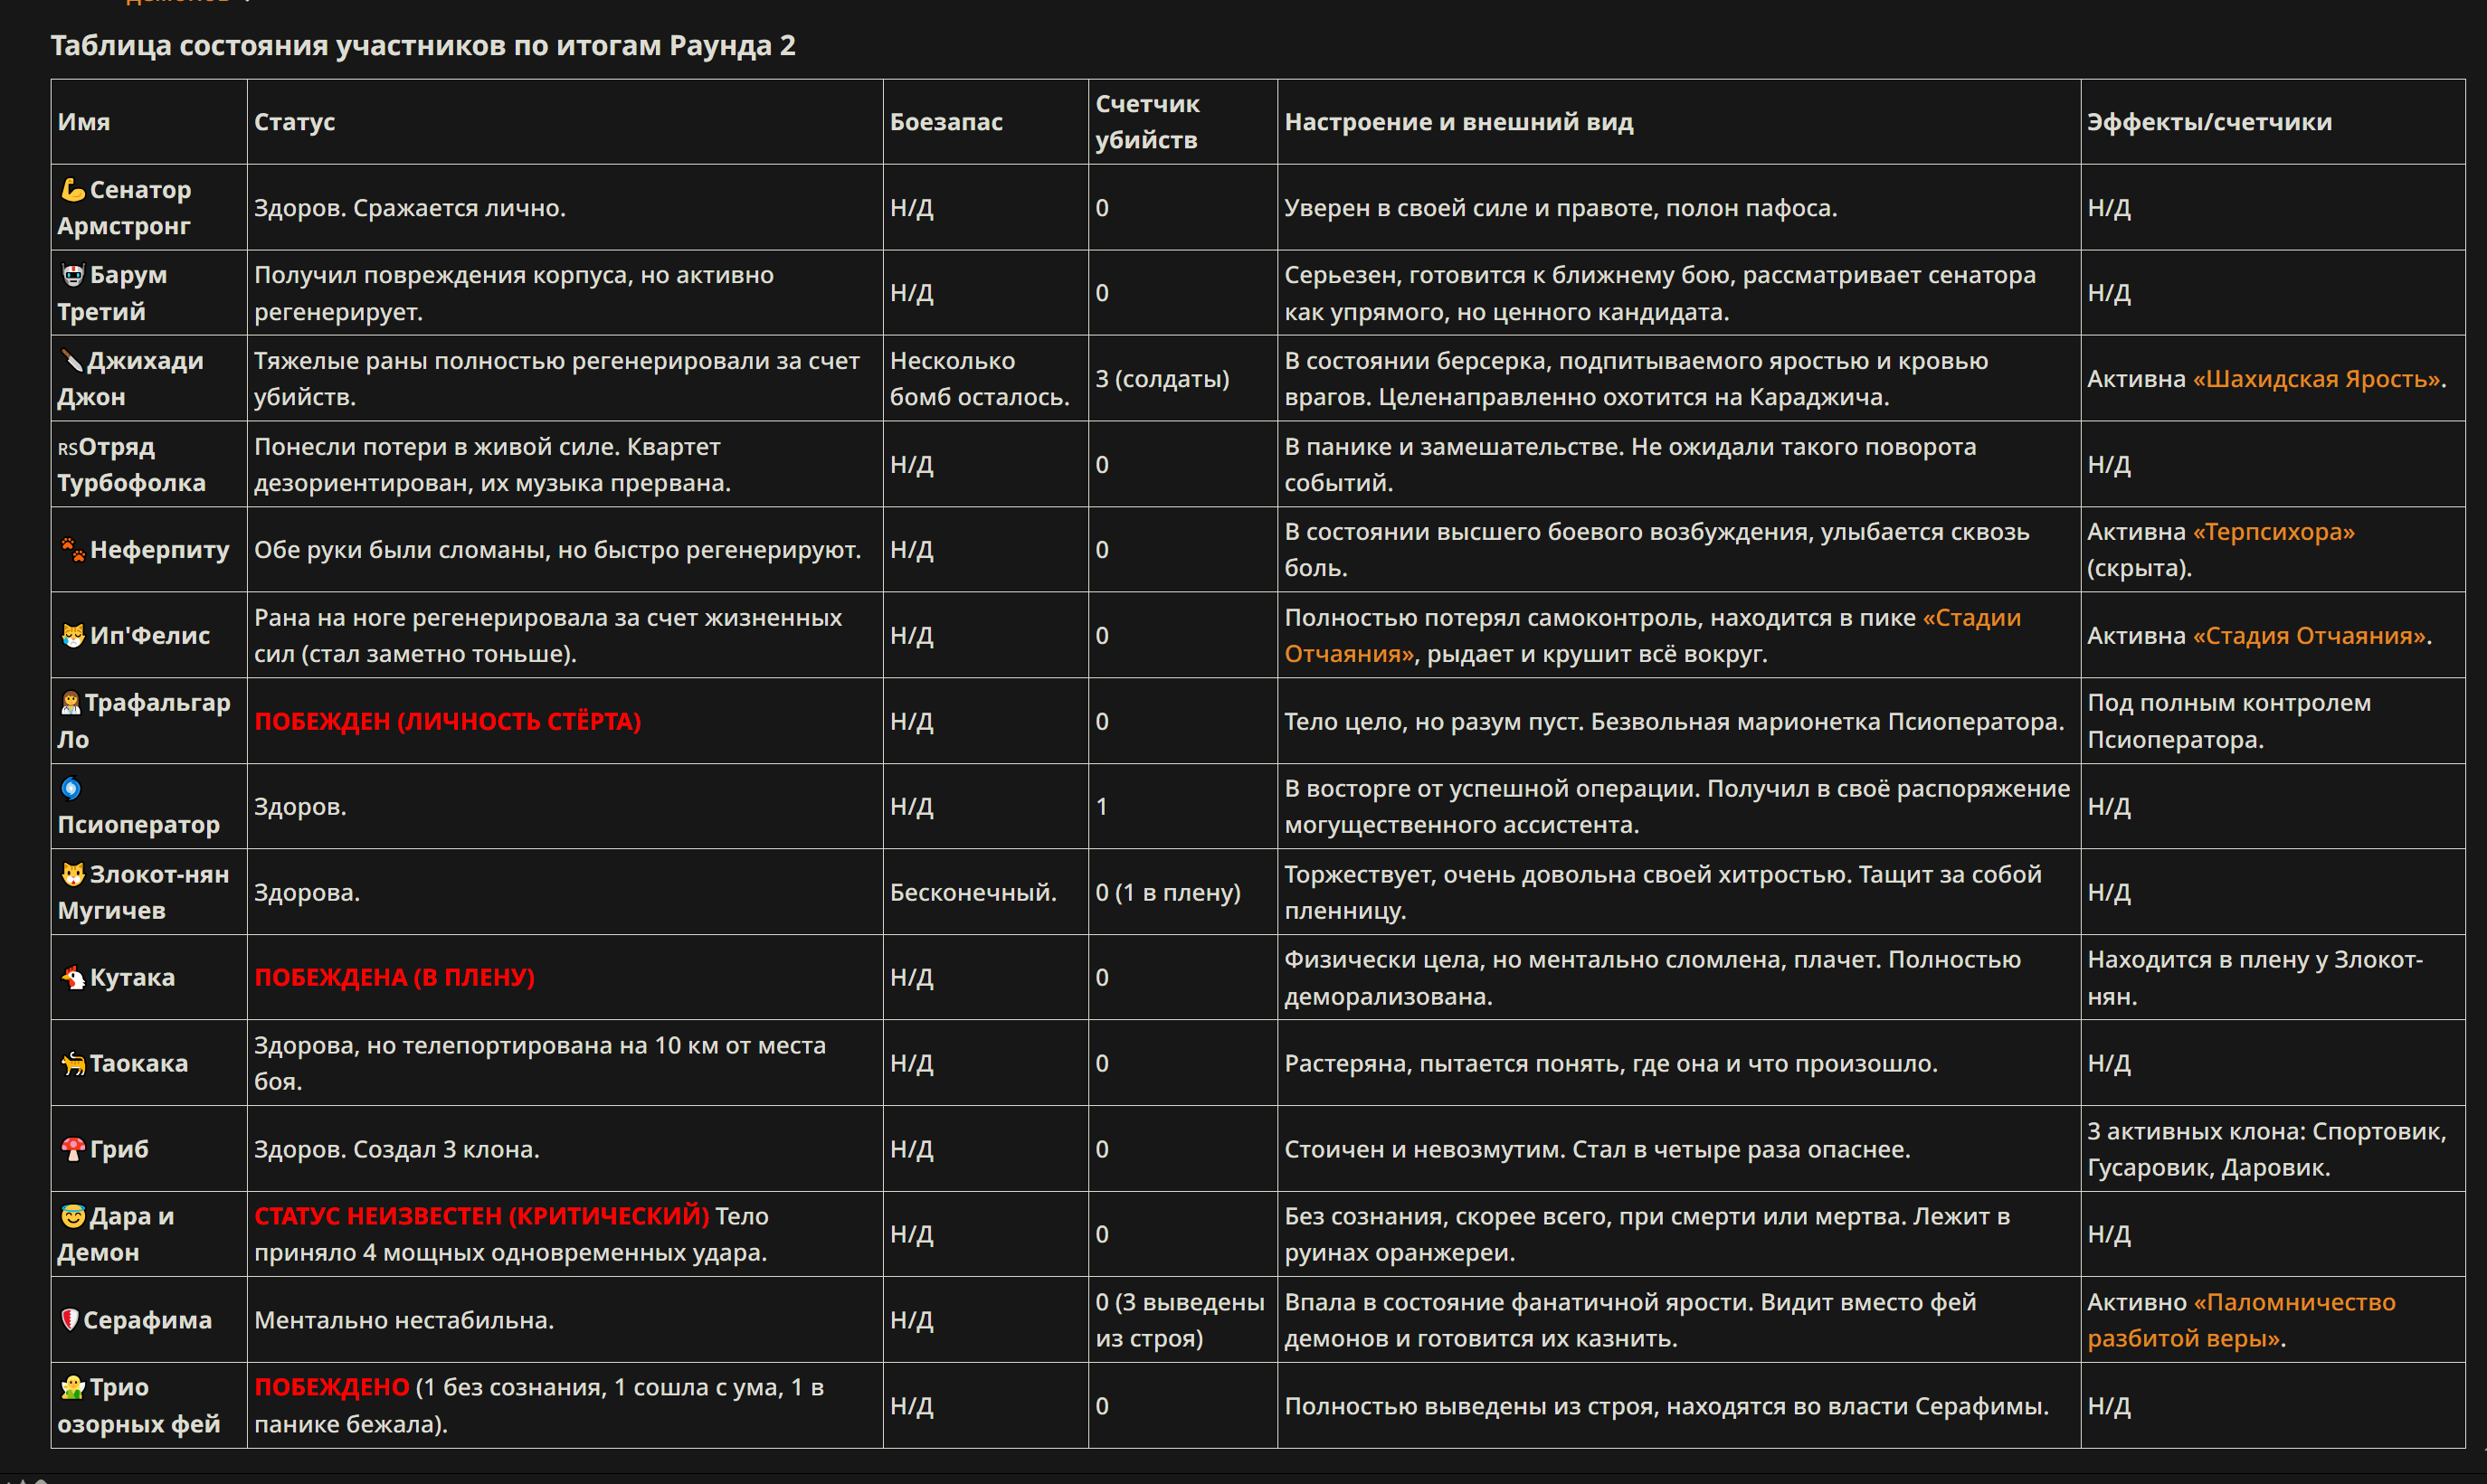This screenshot has width=2487, height=1484.
Task: Click mood 'Стоичен и невозмутим' cell
Action: [x=1598, y=1149]
